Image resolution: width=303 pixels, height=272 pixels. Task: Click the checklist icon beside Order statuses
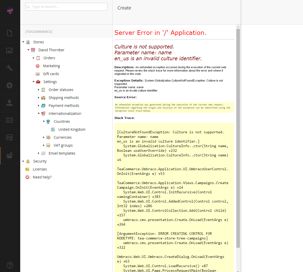43,90
